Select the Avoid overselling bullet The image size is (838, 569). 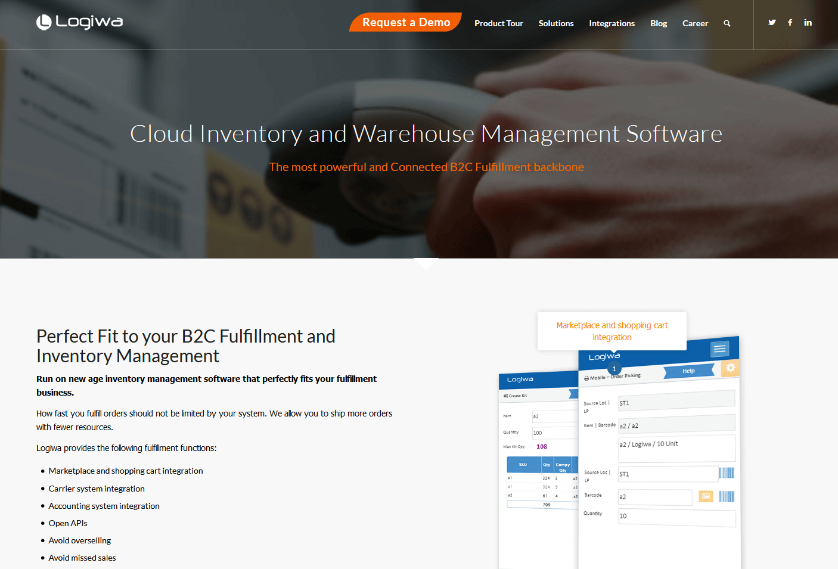tap(80, 540)
